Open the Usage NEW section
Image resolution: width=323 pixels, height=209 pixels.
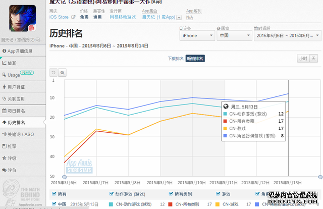(x=23, y=75)
